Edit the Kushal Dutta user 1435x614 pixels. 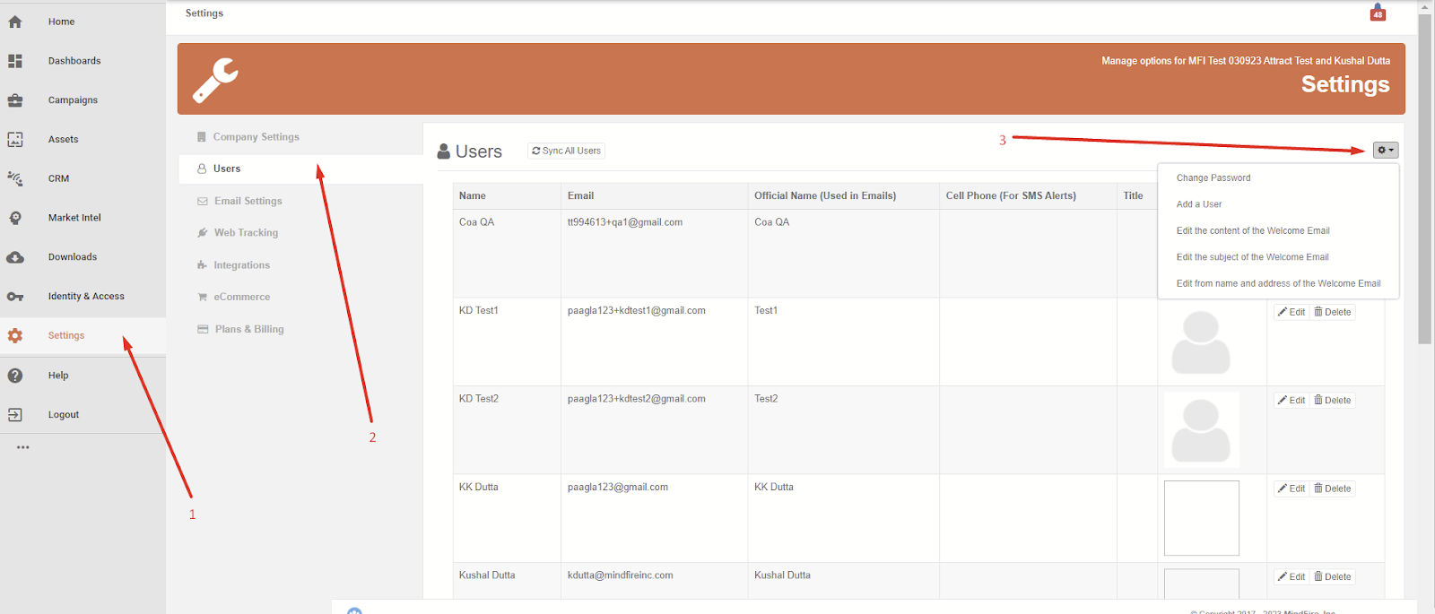[1291, 576]
